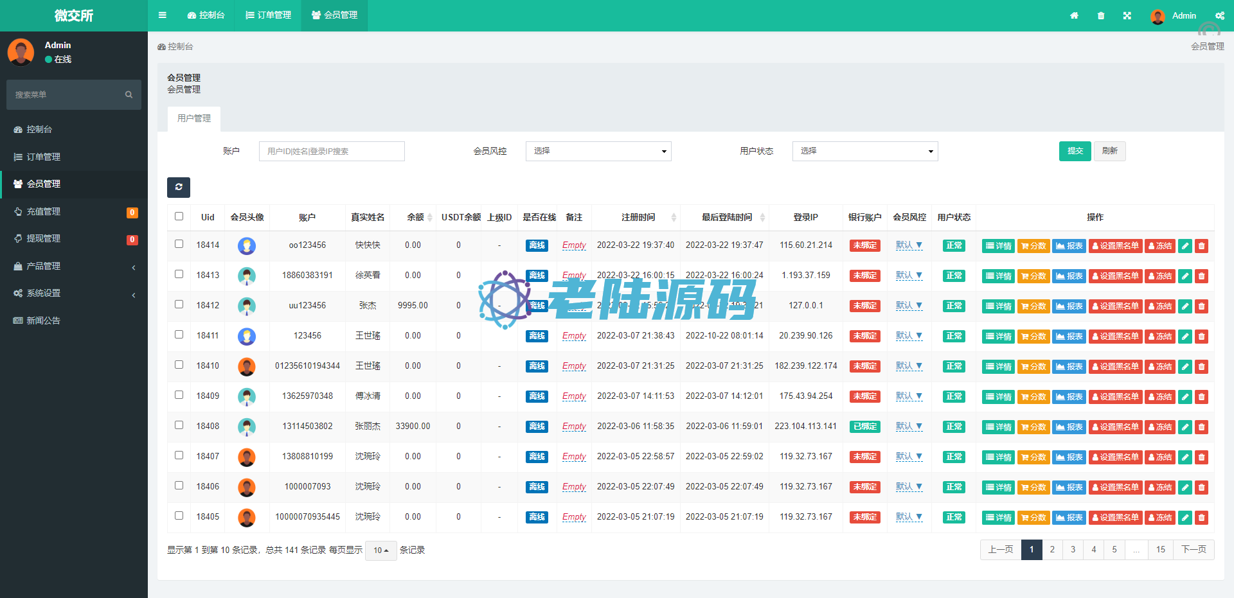Viewport: 1234px width, 598px height.
Task: Tick the checkbox for user 18408
Action: pyautogui.click(x=179, y=425)
